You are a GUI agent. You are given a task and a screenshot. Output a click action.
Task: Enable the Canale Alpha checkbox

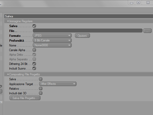[34, 50]
